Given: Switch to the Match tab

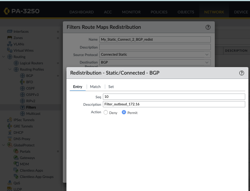Looking at the screenshot, I should 95,86.
